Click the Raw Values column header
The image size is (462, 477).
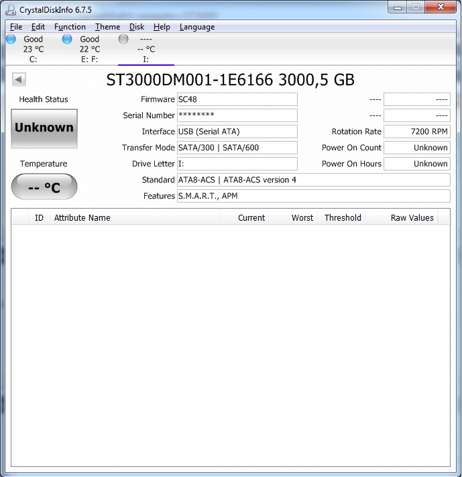coord(402,218)
